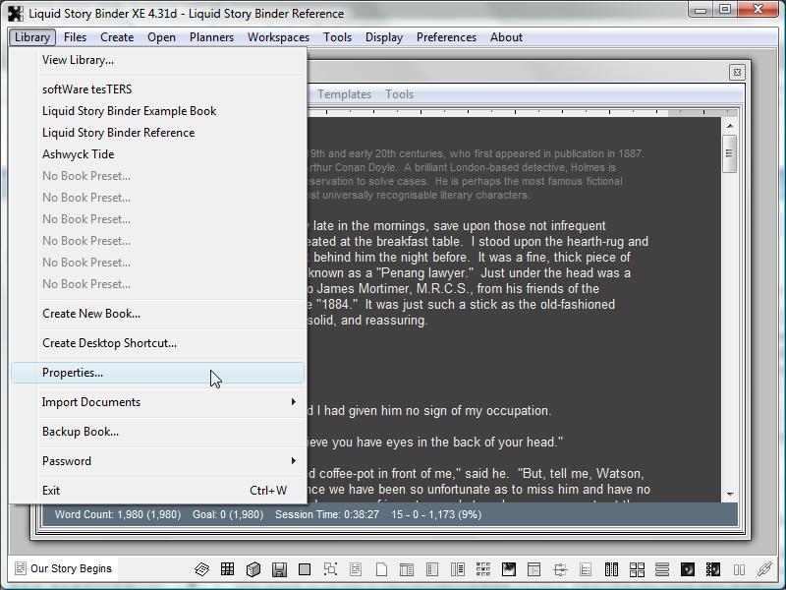This screenshot has width=786, height=590.
Task: Switch to the Ashwyck Tide book
Action: pos(79,154)
